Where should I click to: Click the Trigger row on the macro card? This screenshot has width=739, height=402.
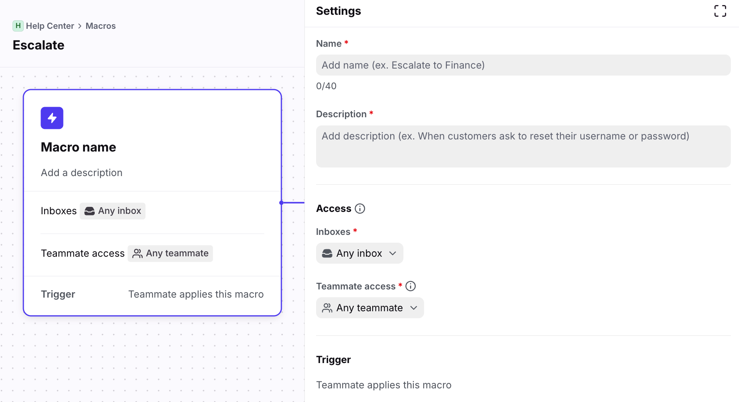point(152,294)
